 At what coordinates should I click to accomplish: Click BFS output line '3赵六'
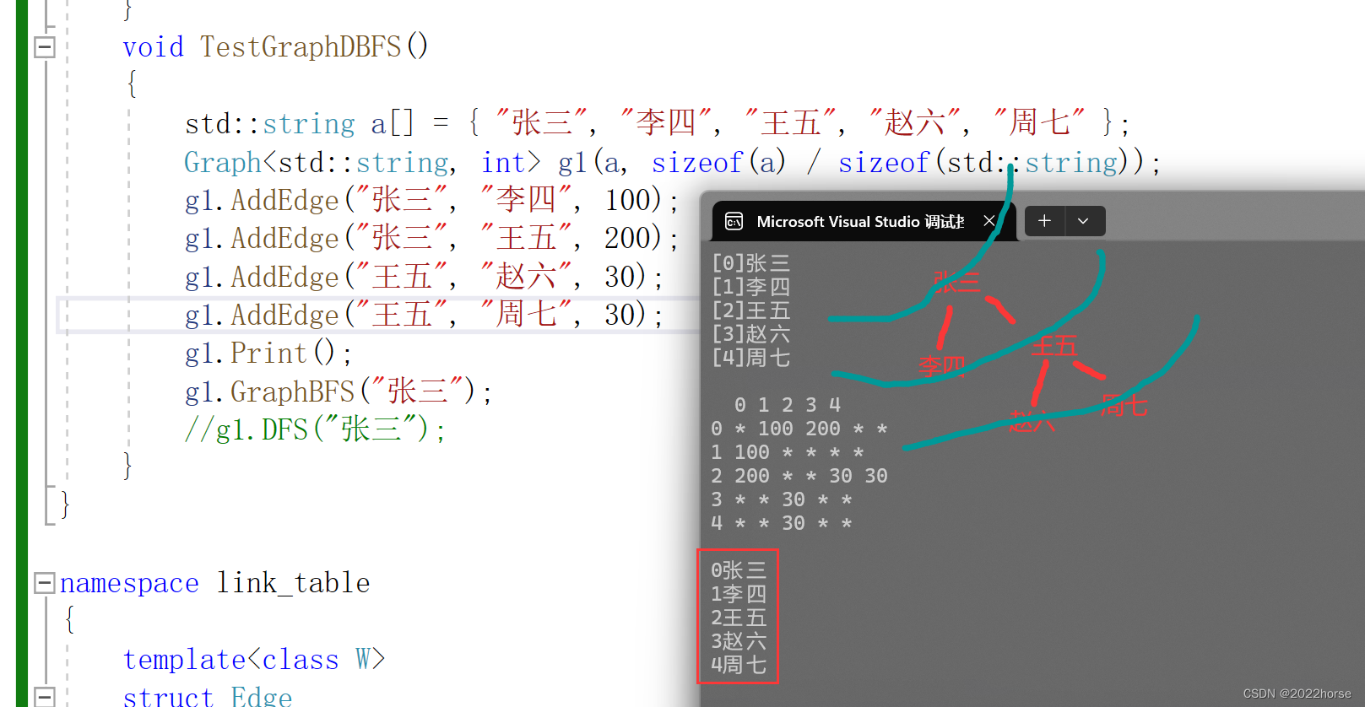point(739,642)
